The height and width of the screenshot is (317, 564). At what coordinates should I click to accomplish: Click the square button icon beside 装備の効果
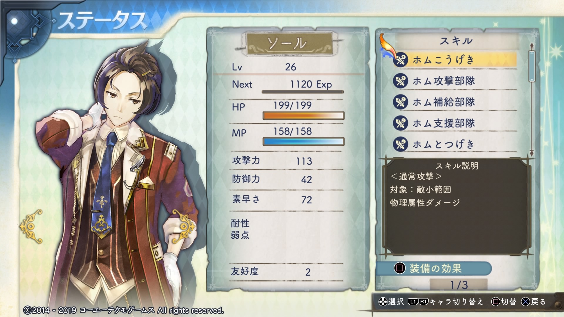[399, 268]
